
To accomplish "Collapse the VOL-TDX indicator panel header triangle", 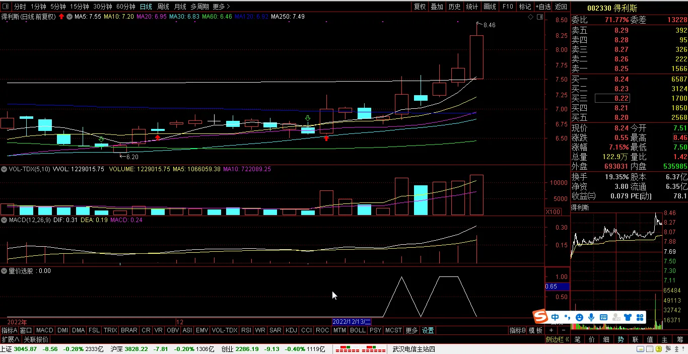I will [x=4, y=169].
